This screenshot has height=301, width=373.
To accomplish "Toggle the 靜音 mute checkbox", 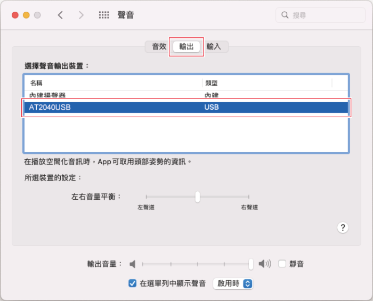I will pyautogui.click(x=282, y=264).
